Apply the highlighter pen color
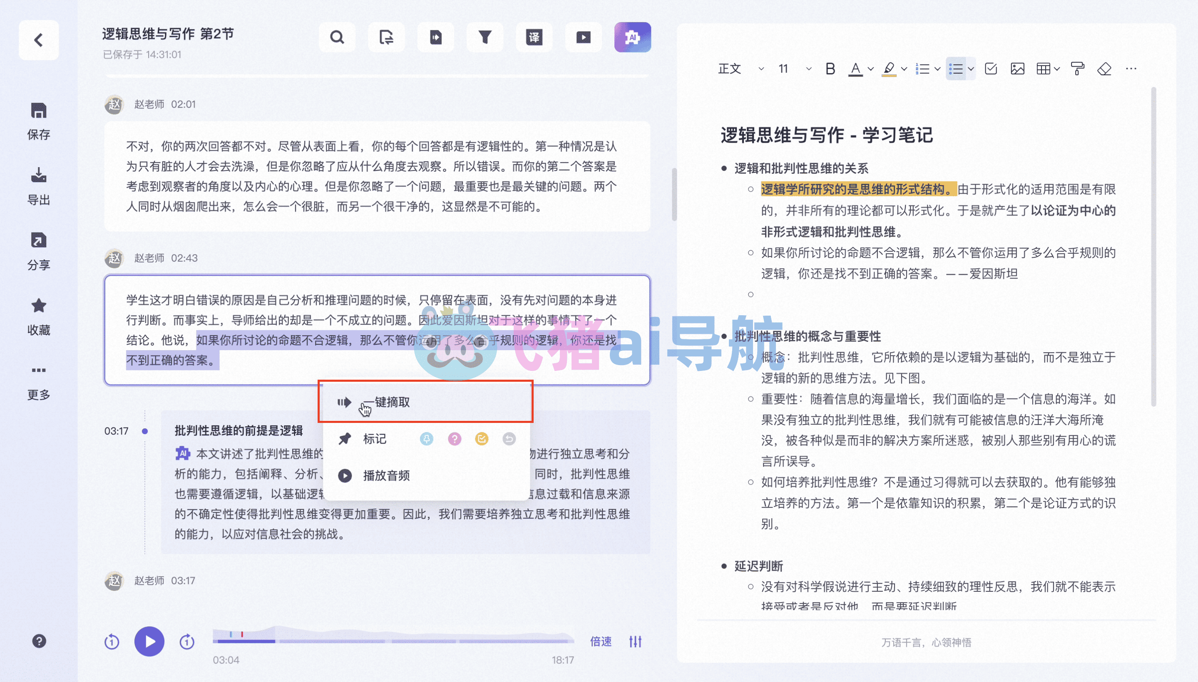The width and height of the screenshot is (1198, 682). tap(889, 69)
